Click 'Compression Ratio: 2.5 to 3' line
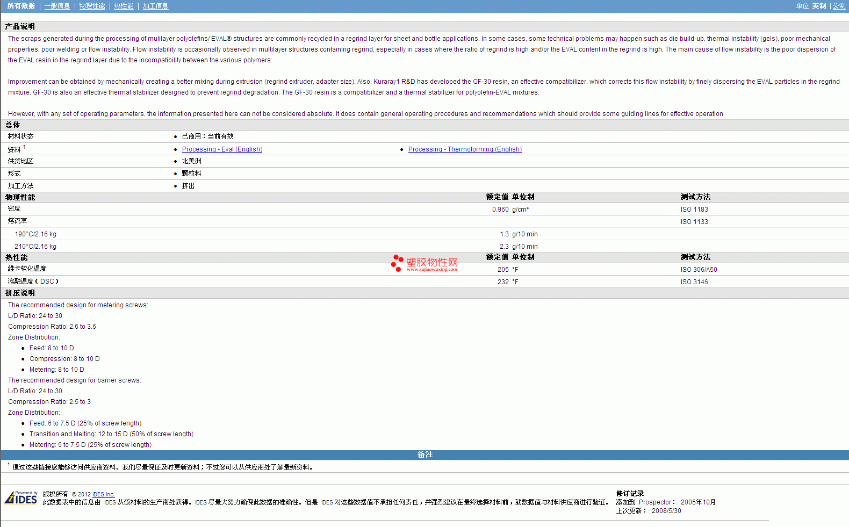 click(x=49, y=402)
